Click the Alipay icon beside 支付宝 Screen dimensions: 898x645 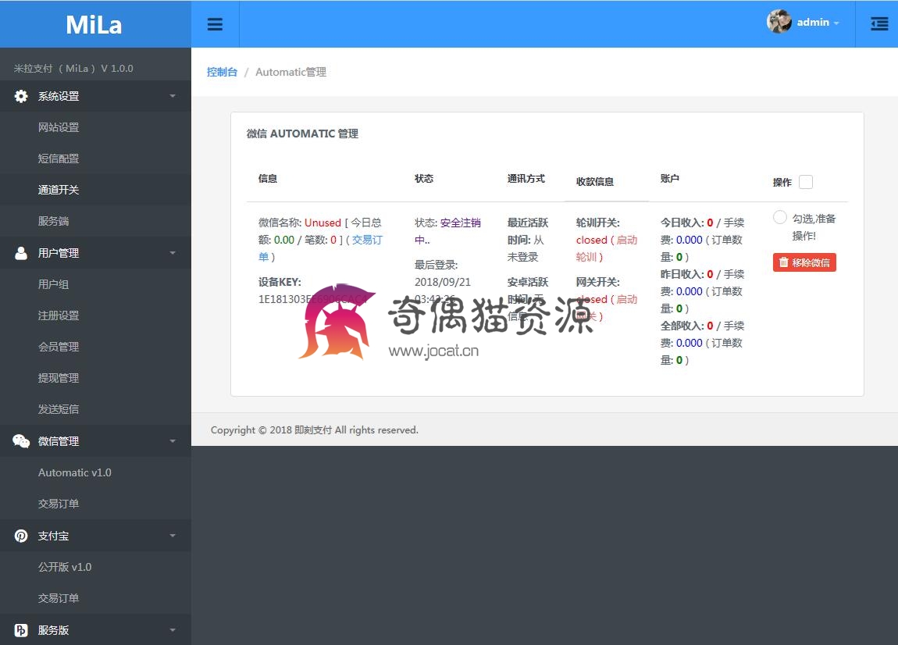(x=21, y=536)
